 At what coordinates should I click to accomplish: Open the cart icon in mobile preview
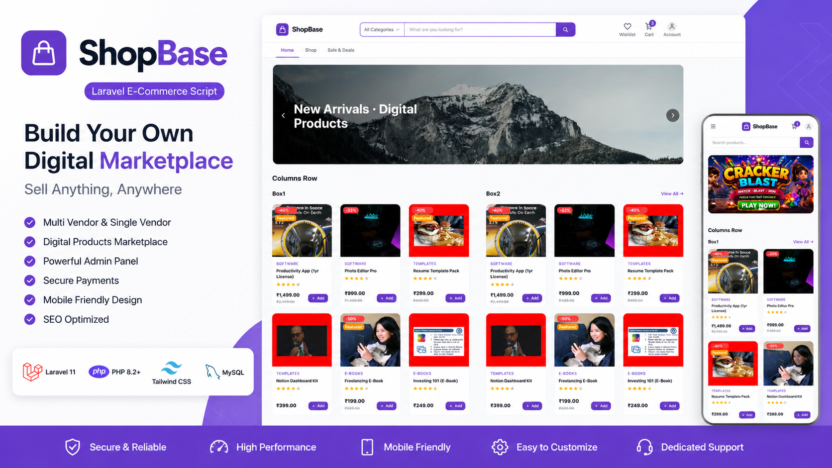795,126
